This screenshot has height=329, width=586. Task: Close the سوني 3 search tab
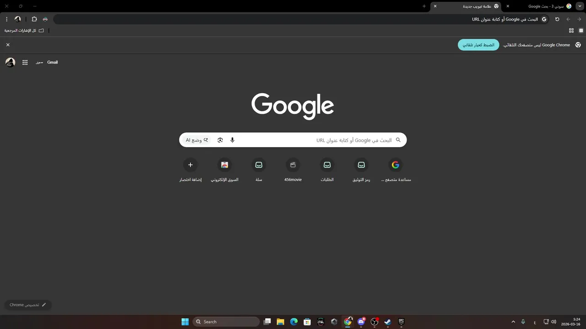point(508,6)
